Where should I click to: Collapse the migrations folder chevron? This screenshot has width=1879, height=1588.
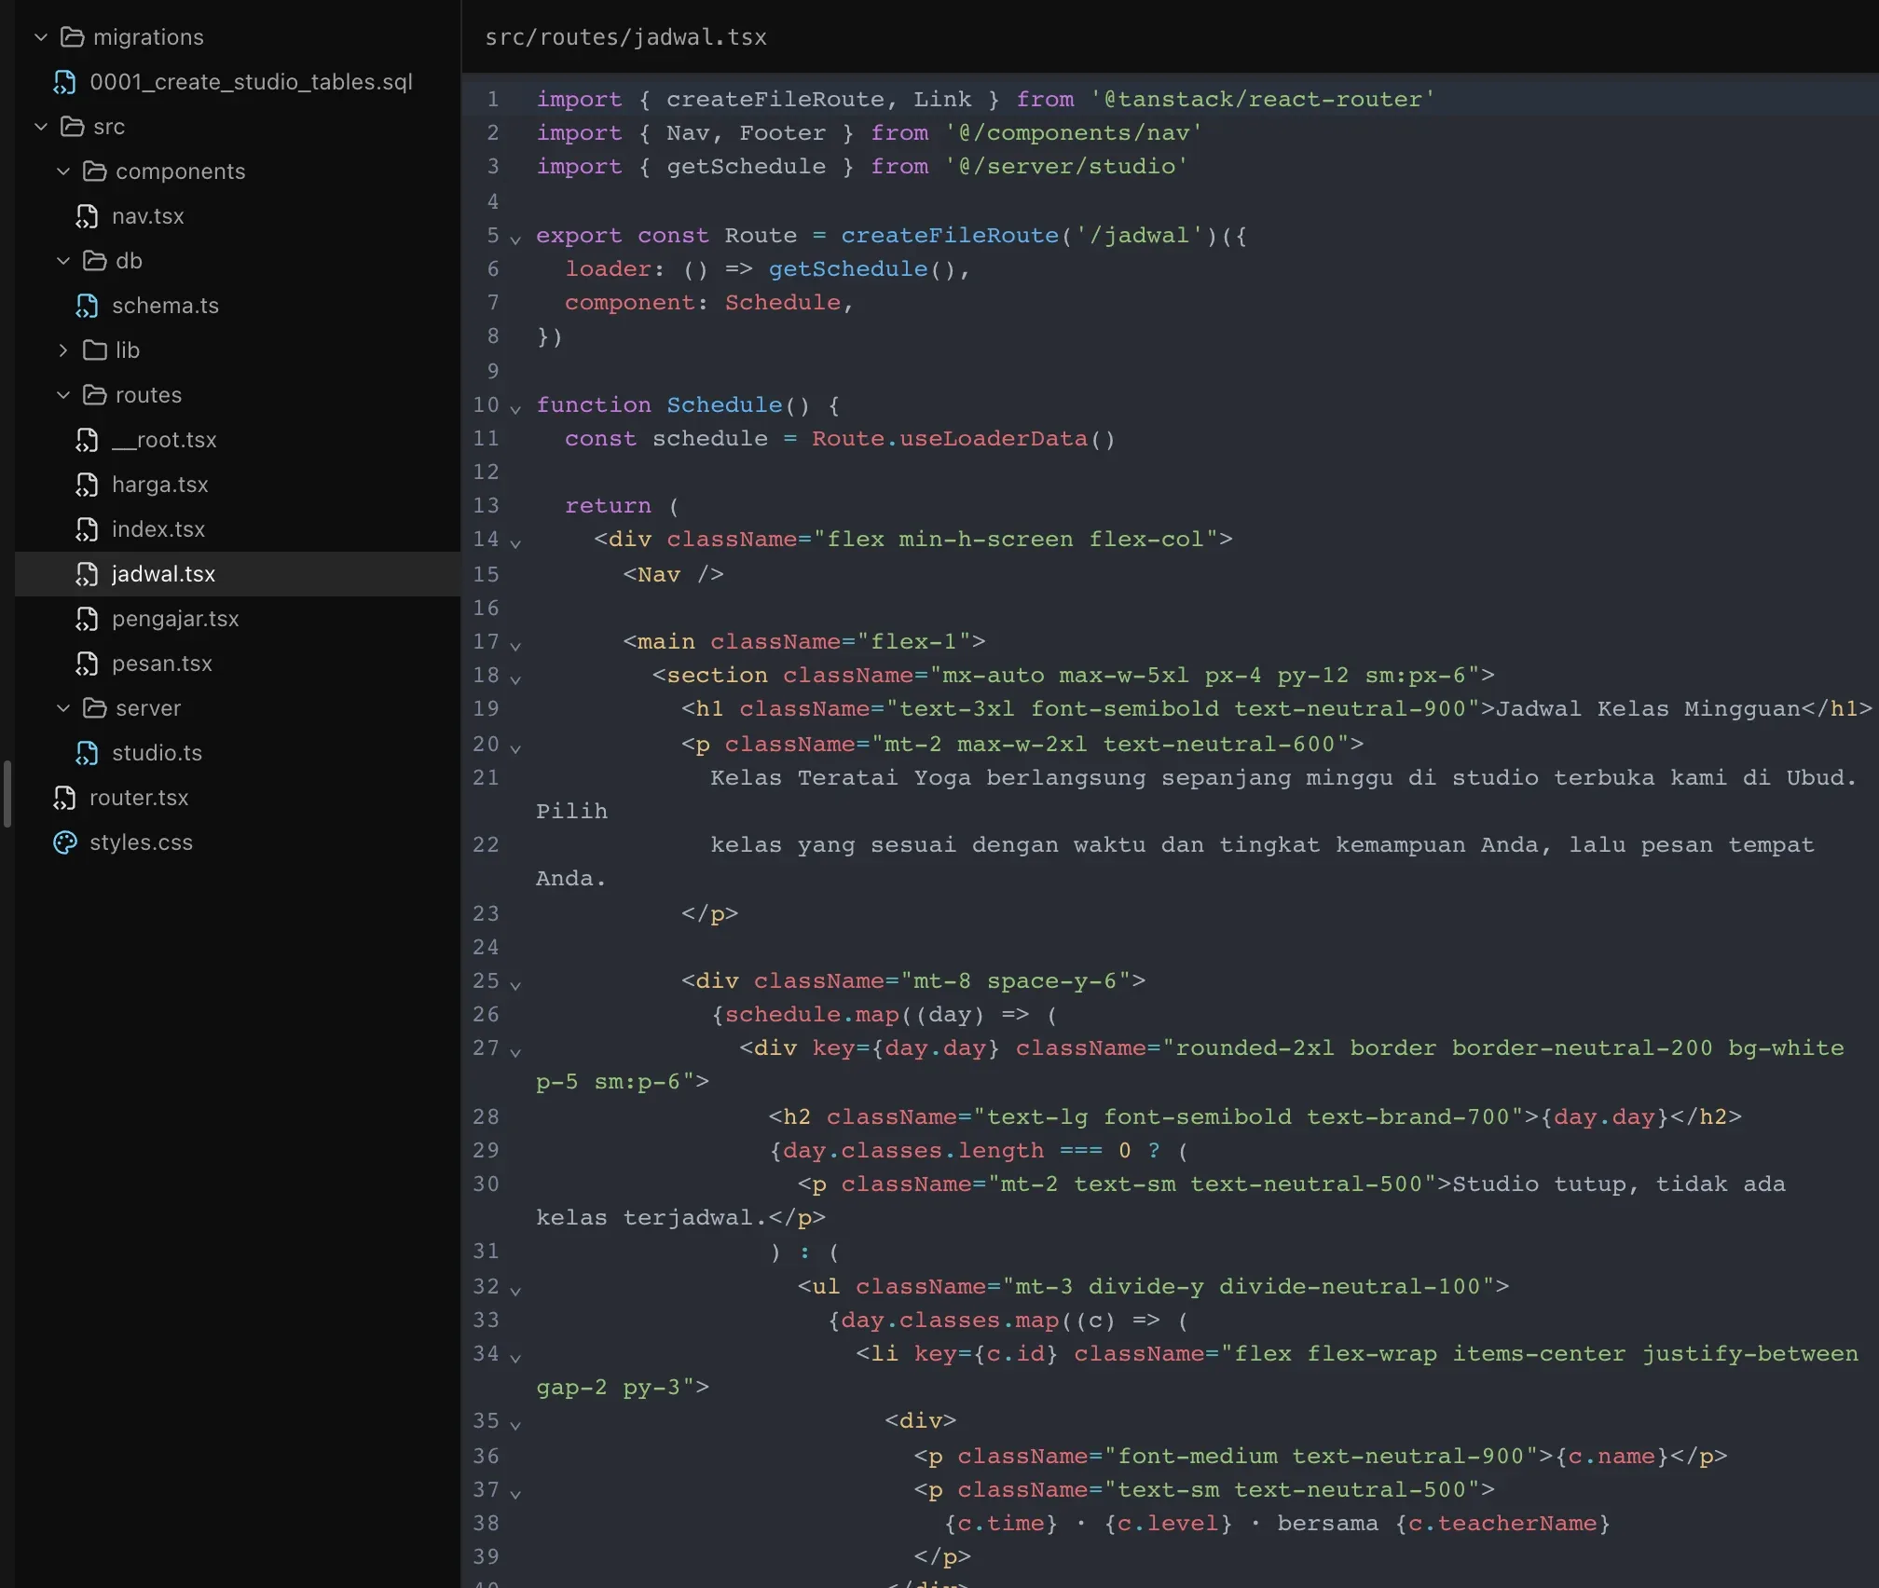pyautogui.click(x=40, y=37)
